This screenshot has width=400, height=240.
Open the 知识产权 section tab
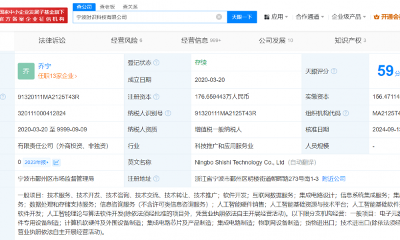[x=350, y=40]
